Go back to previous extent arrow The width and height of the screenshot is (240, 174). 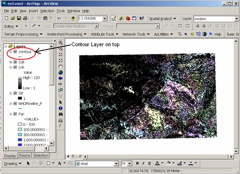tap(60, 78)
